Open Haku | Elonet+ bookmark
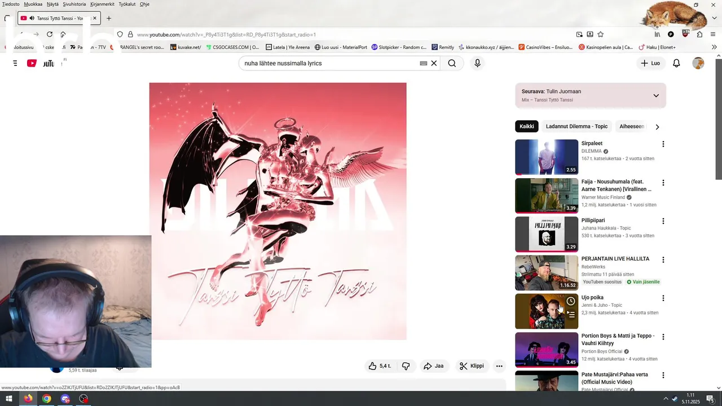This screenshot has height=406, width=722. (x=657, y=47)
